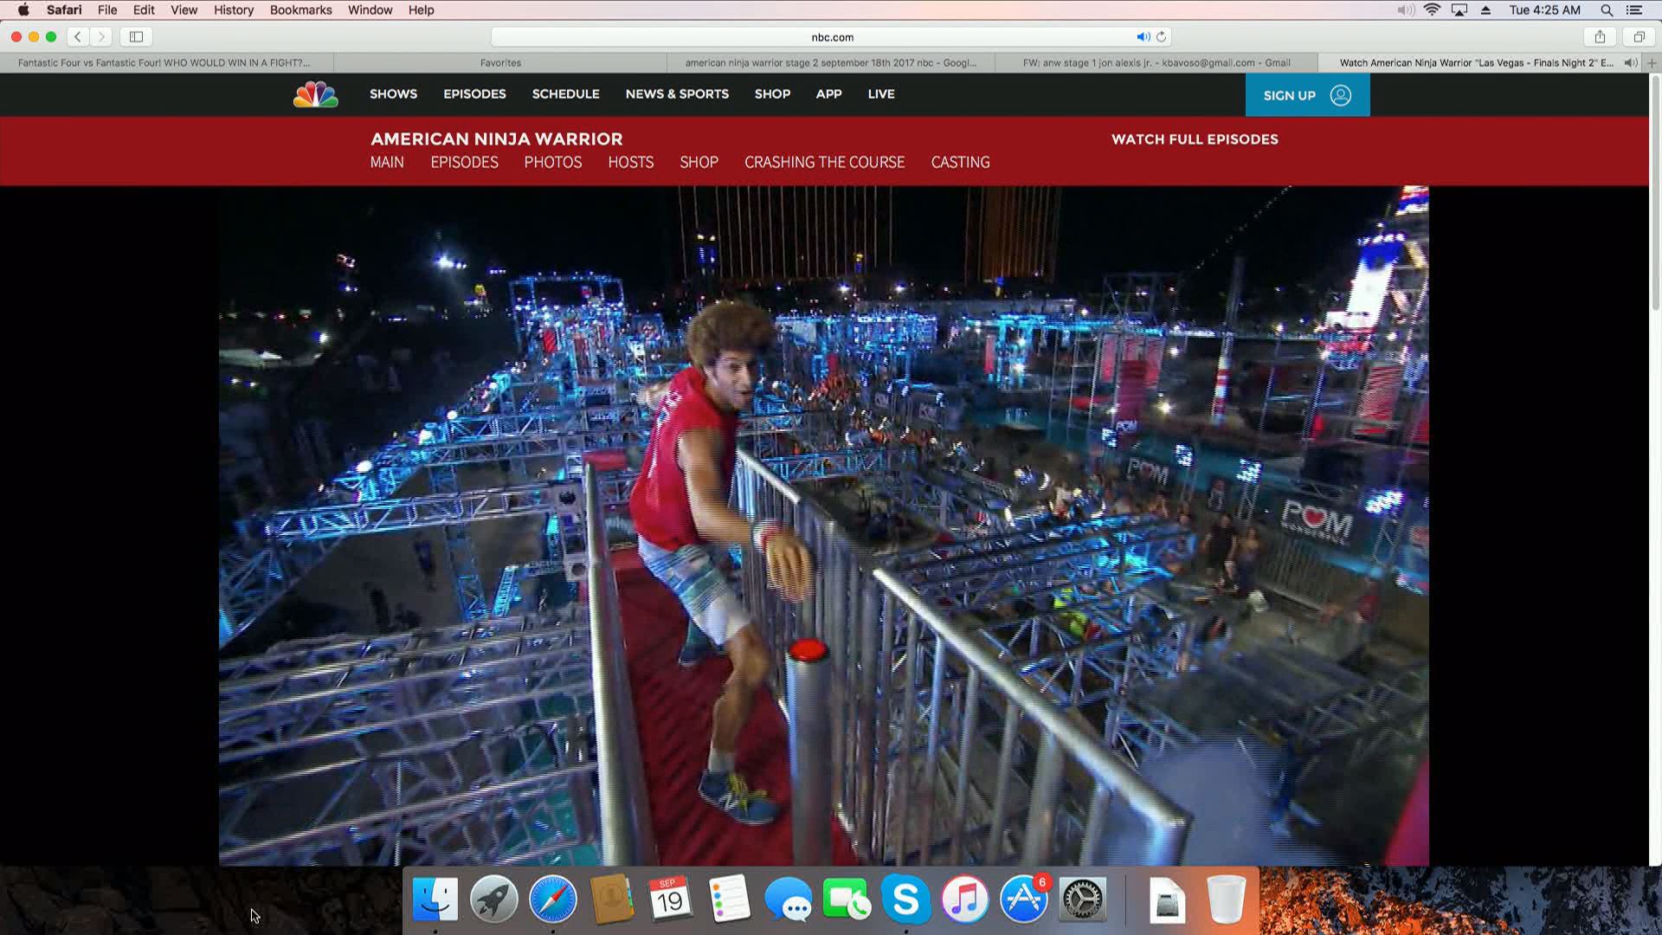Open the Bookmarks menu
The height and width of the screenshot is (935, 1662).
300,10
